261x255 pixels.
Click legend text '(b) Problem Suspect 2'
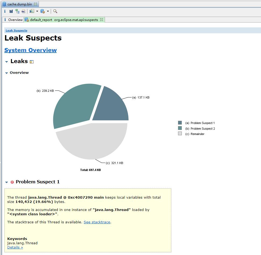pos(200,129)
